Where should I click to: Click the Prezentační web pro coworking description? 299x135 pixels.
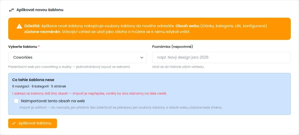click(69, 67)
